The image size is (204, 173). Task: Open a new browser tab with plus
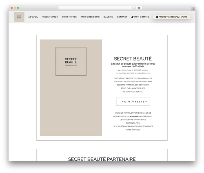pyautogui.click(x=193, y=9)
